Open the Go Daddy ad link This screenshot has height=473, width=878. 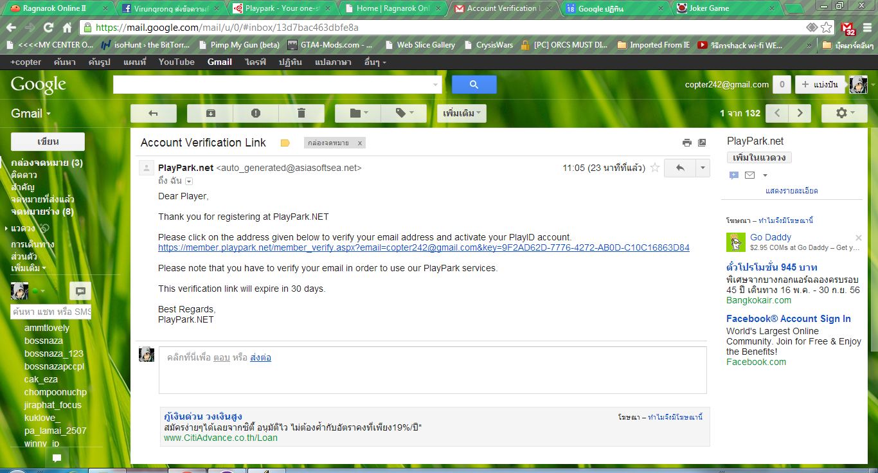[x=771, y=237]
